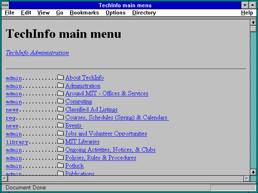Click folder icon beside Administration link
Screen dimensions: 258x193
60,85
